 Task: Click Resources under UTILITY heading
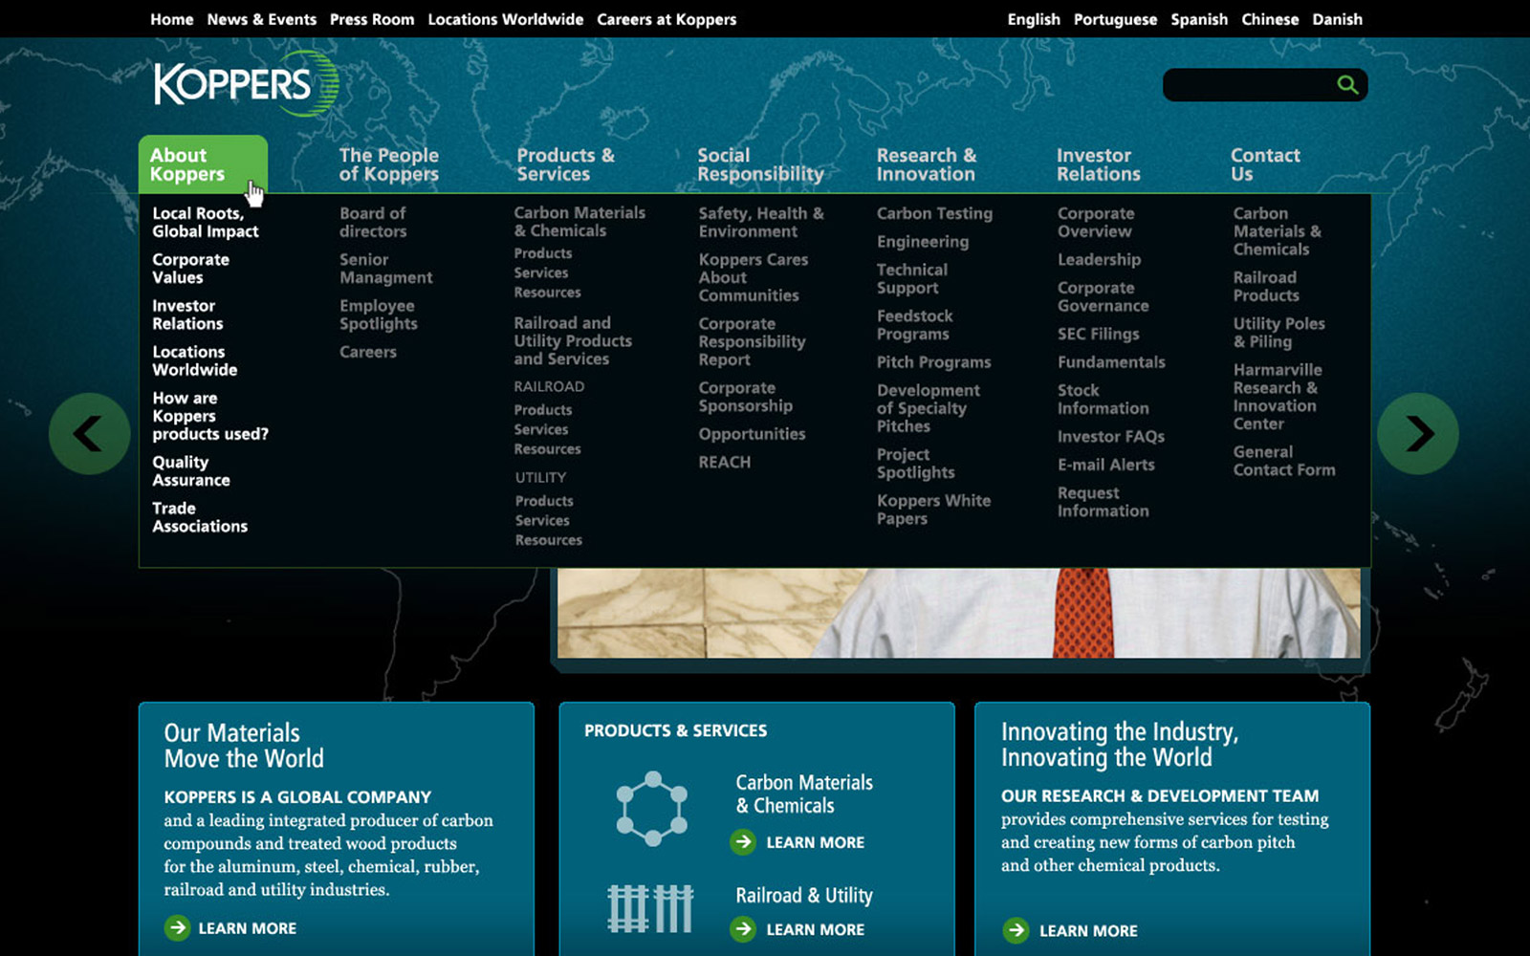tap(548, 540)
